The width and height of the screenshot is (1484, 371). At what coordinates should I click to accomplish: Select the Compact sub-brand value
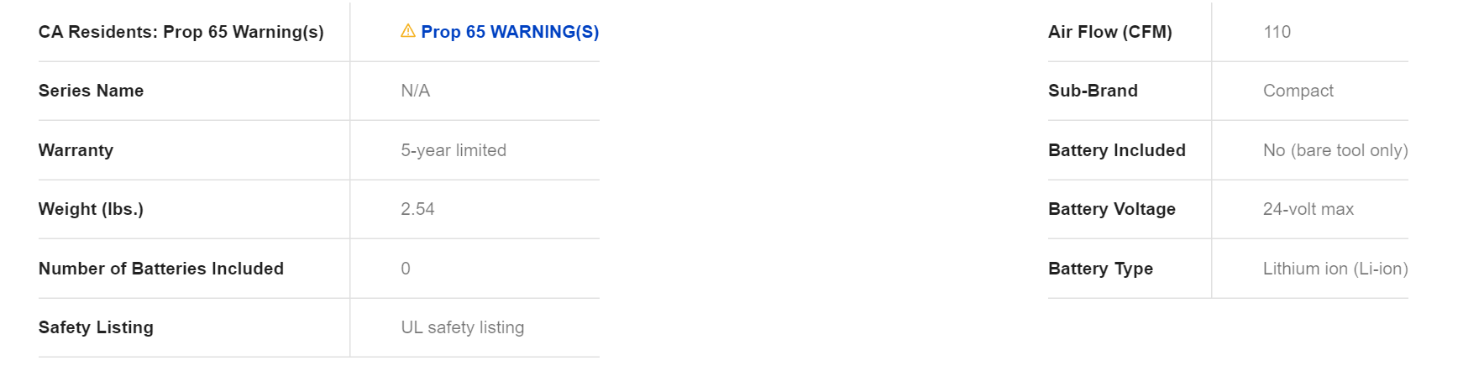point(1298,91)
